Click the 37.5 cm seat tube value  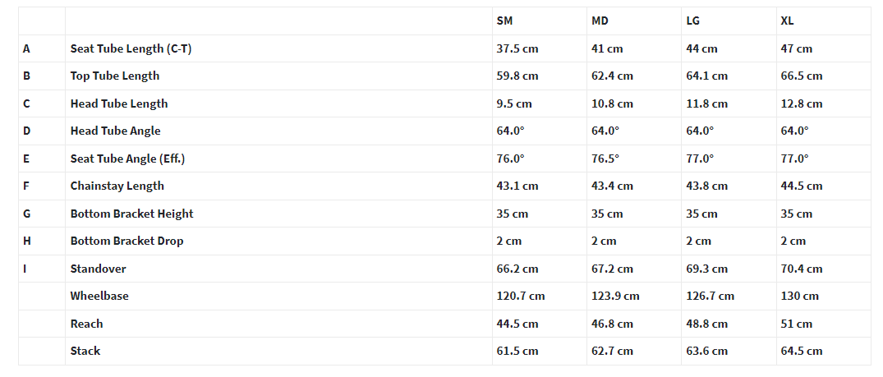(517, 48)
